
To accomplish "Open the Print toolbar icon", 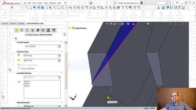I will pos(91,3).
